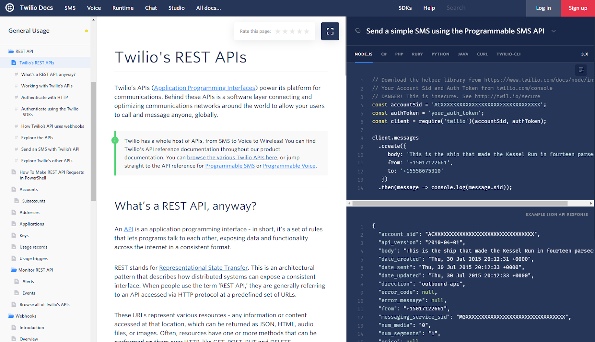Click the Sign up button
Viewport: 595px width, 342px height.
[578, 7]
